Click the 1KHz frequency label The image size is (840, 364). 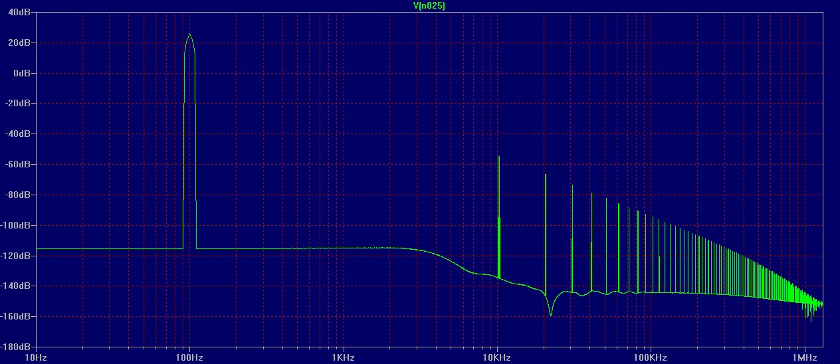tap(344, 357)
